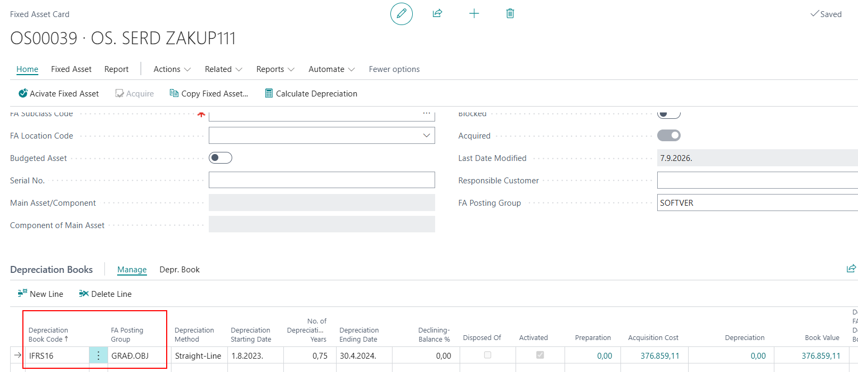Open three-dot menu on IFRS16 row
Image resolution: width=858 pixels, height=372 pixels.
coord(99,355)
